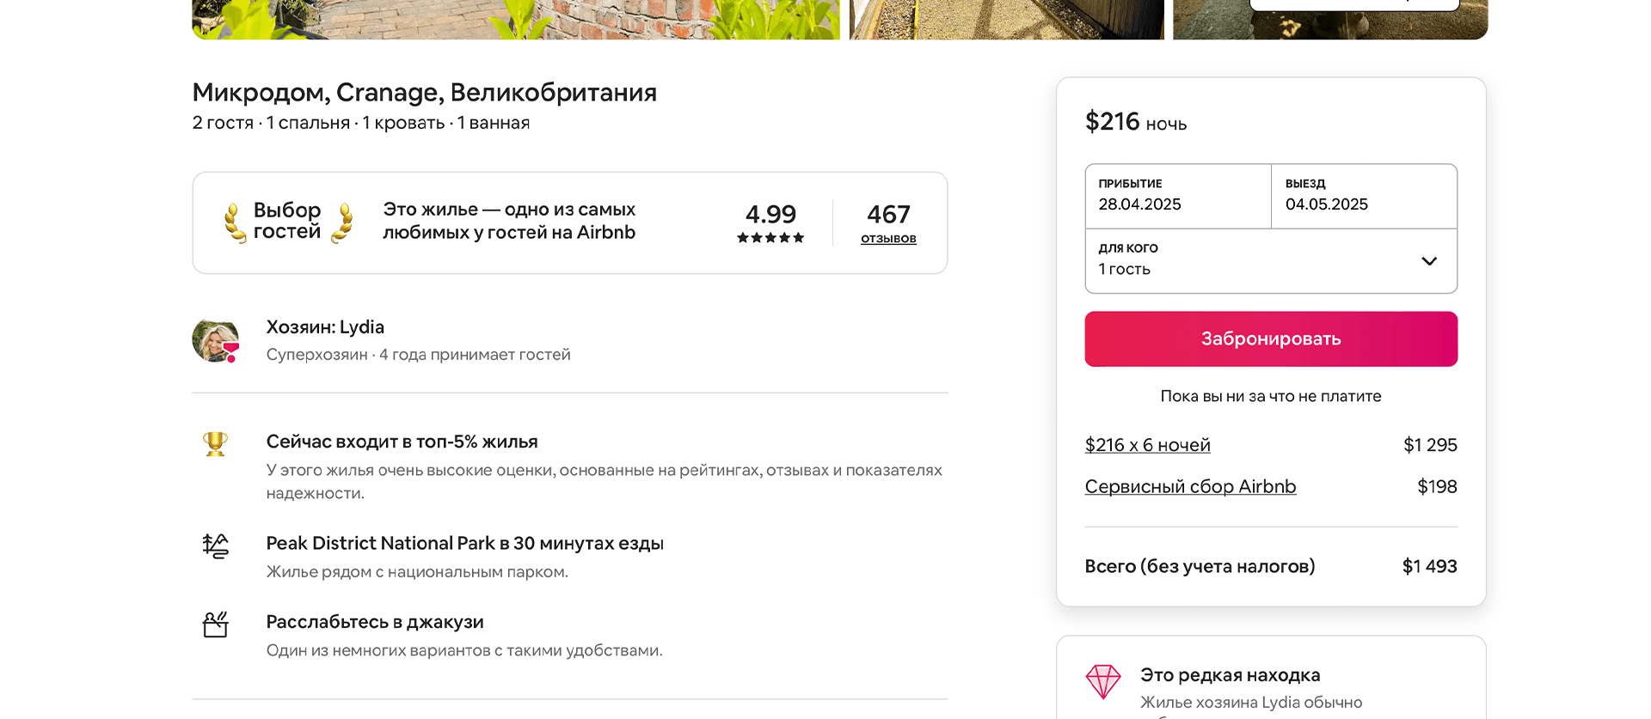
Task: Click the trophy icon for top-5% listing
Action: click(x=215, y=443)
